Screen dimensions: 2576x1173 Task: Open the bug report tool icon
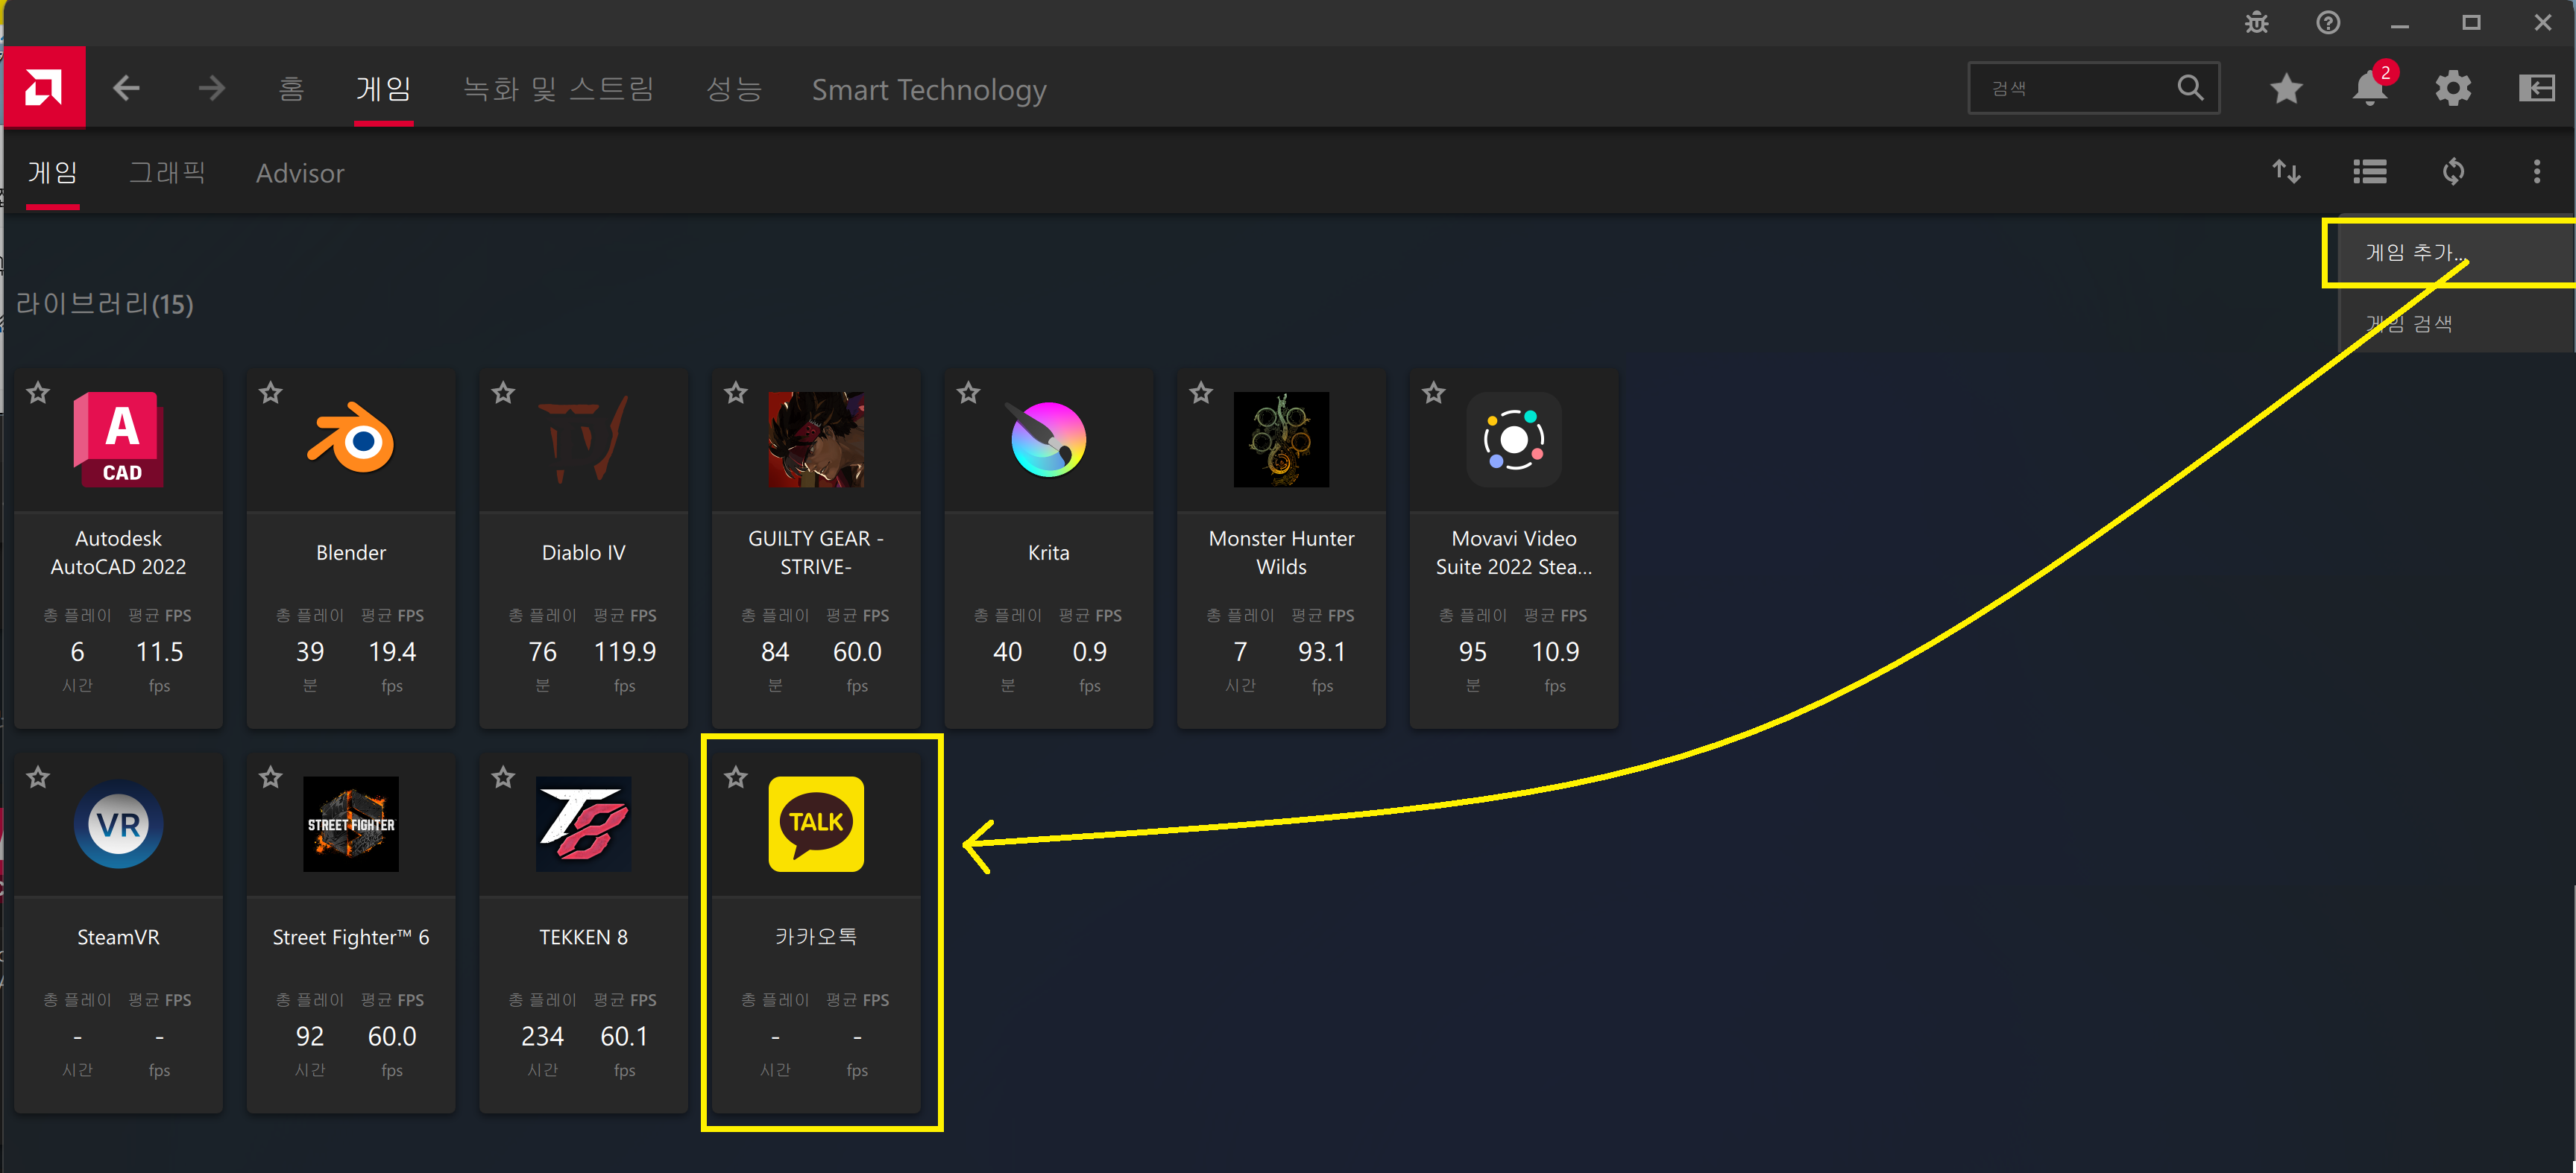(x=2256, y=22)
